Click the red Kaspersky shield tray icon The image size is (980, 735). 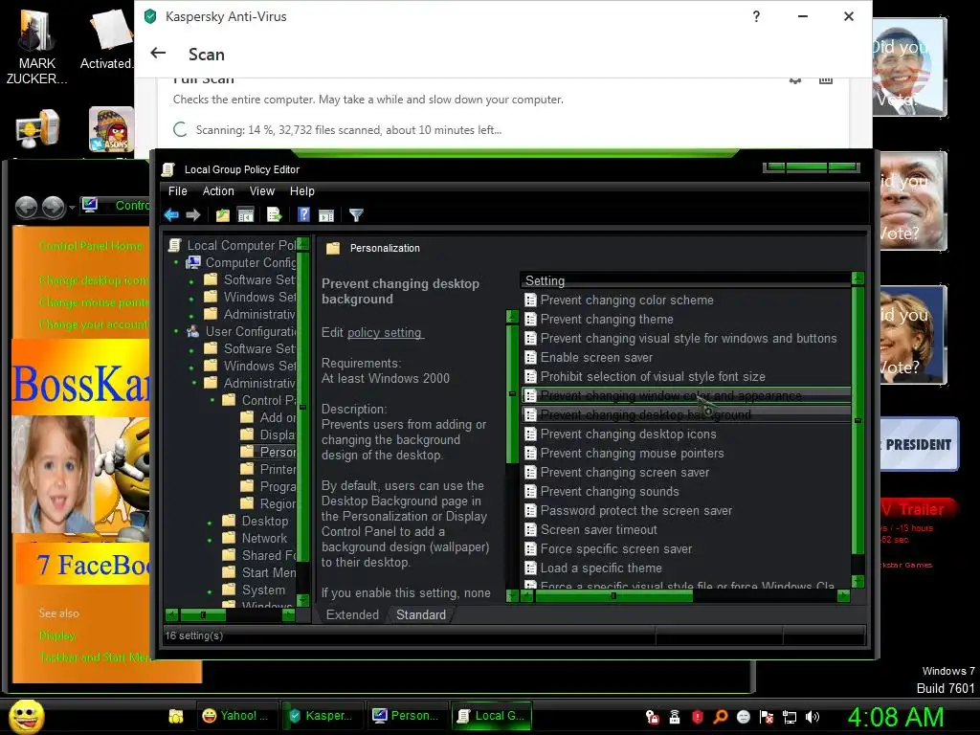tap(698, 717)
